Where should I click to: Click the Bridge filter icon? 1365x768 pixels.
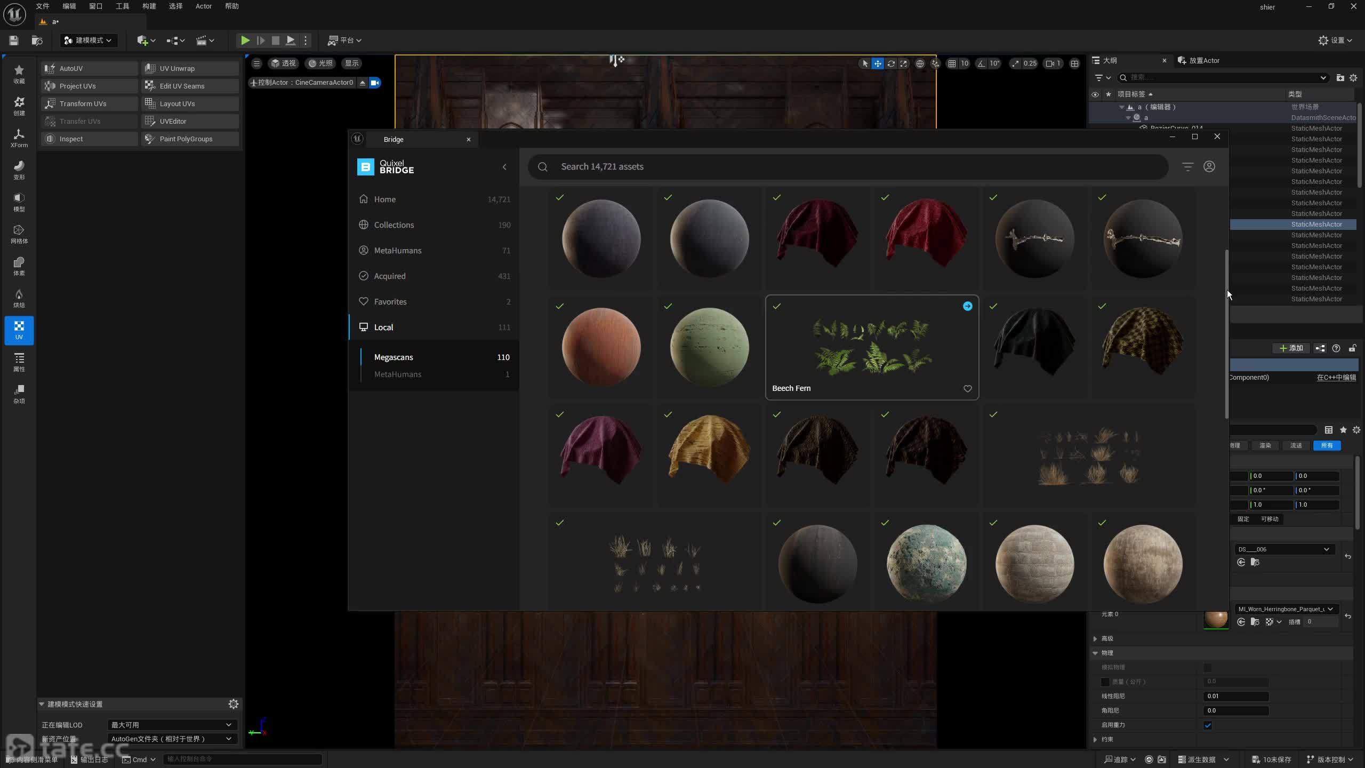click(1187, 167)
